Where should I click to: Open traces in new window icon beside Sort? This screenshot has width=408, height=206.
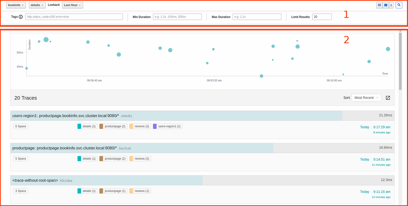(388, 98)
